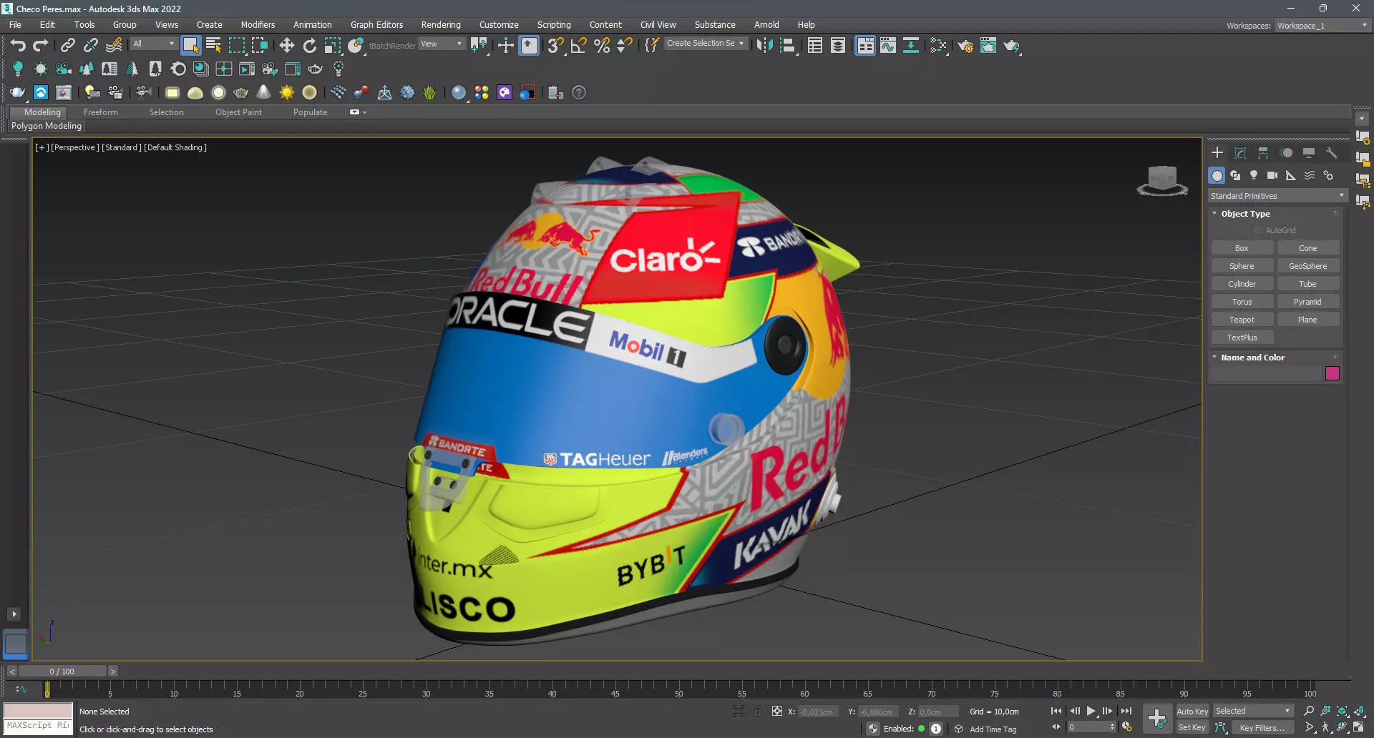Click the Bind to Space Warp icon
Screen dimensions: 1374x738
114,46
